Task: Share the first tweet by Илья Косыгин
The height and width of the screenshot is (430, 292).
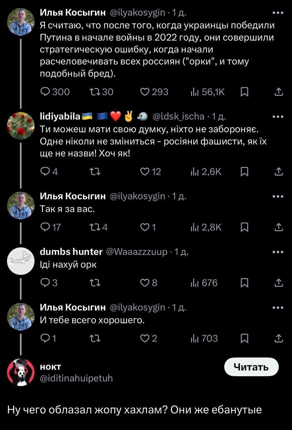Action: [x=279, y=92]
